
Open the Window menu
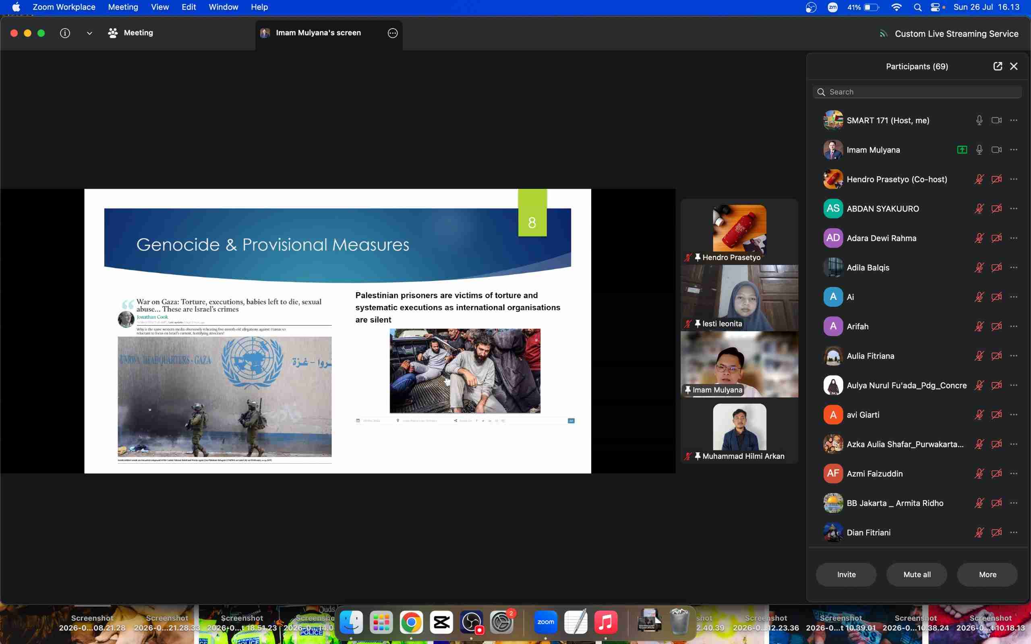223,7
